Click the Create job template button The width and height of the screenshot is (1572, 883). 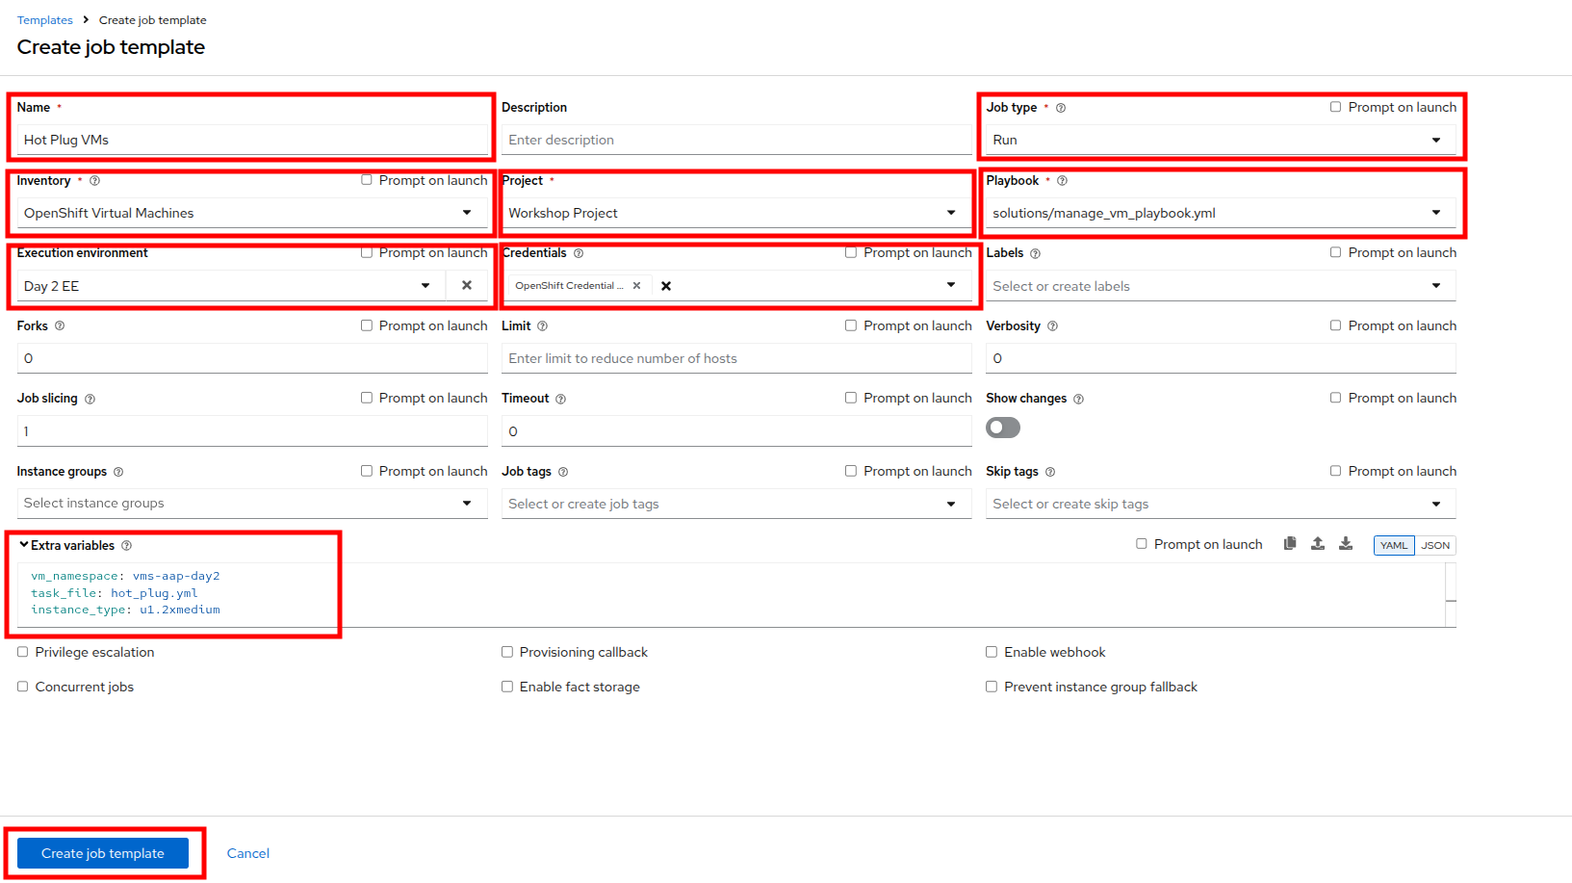103,853
